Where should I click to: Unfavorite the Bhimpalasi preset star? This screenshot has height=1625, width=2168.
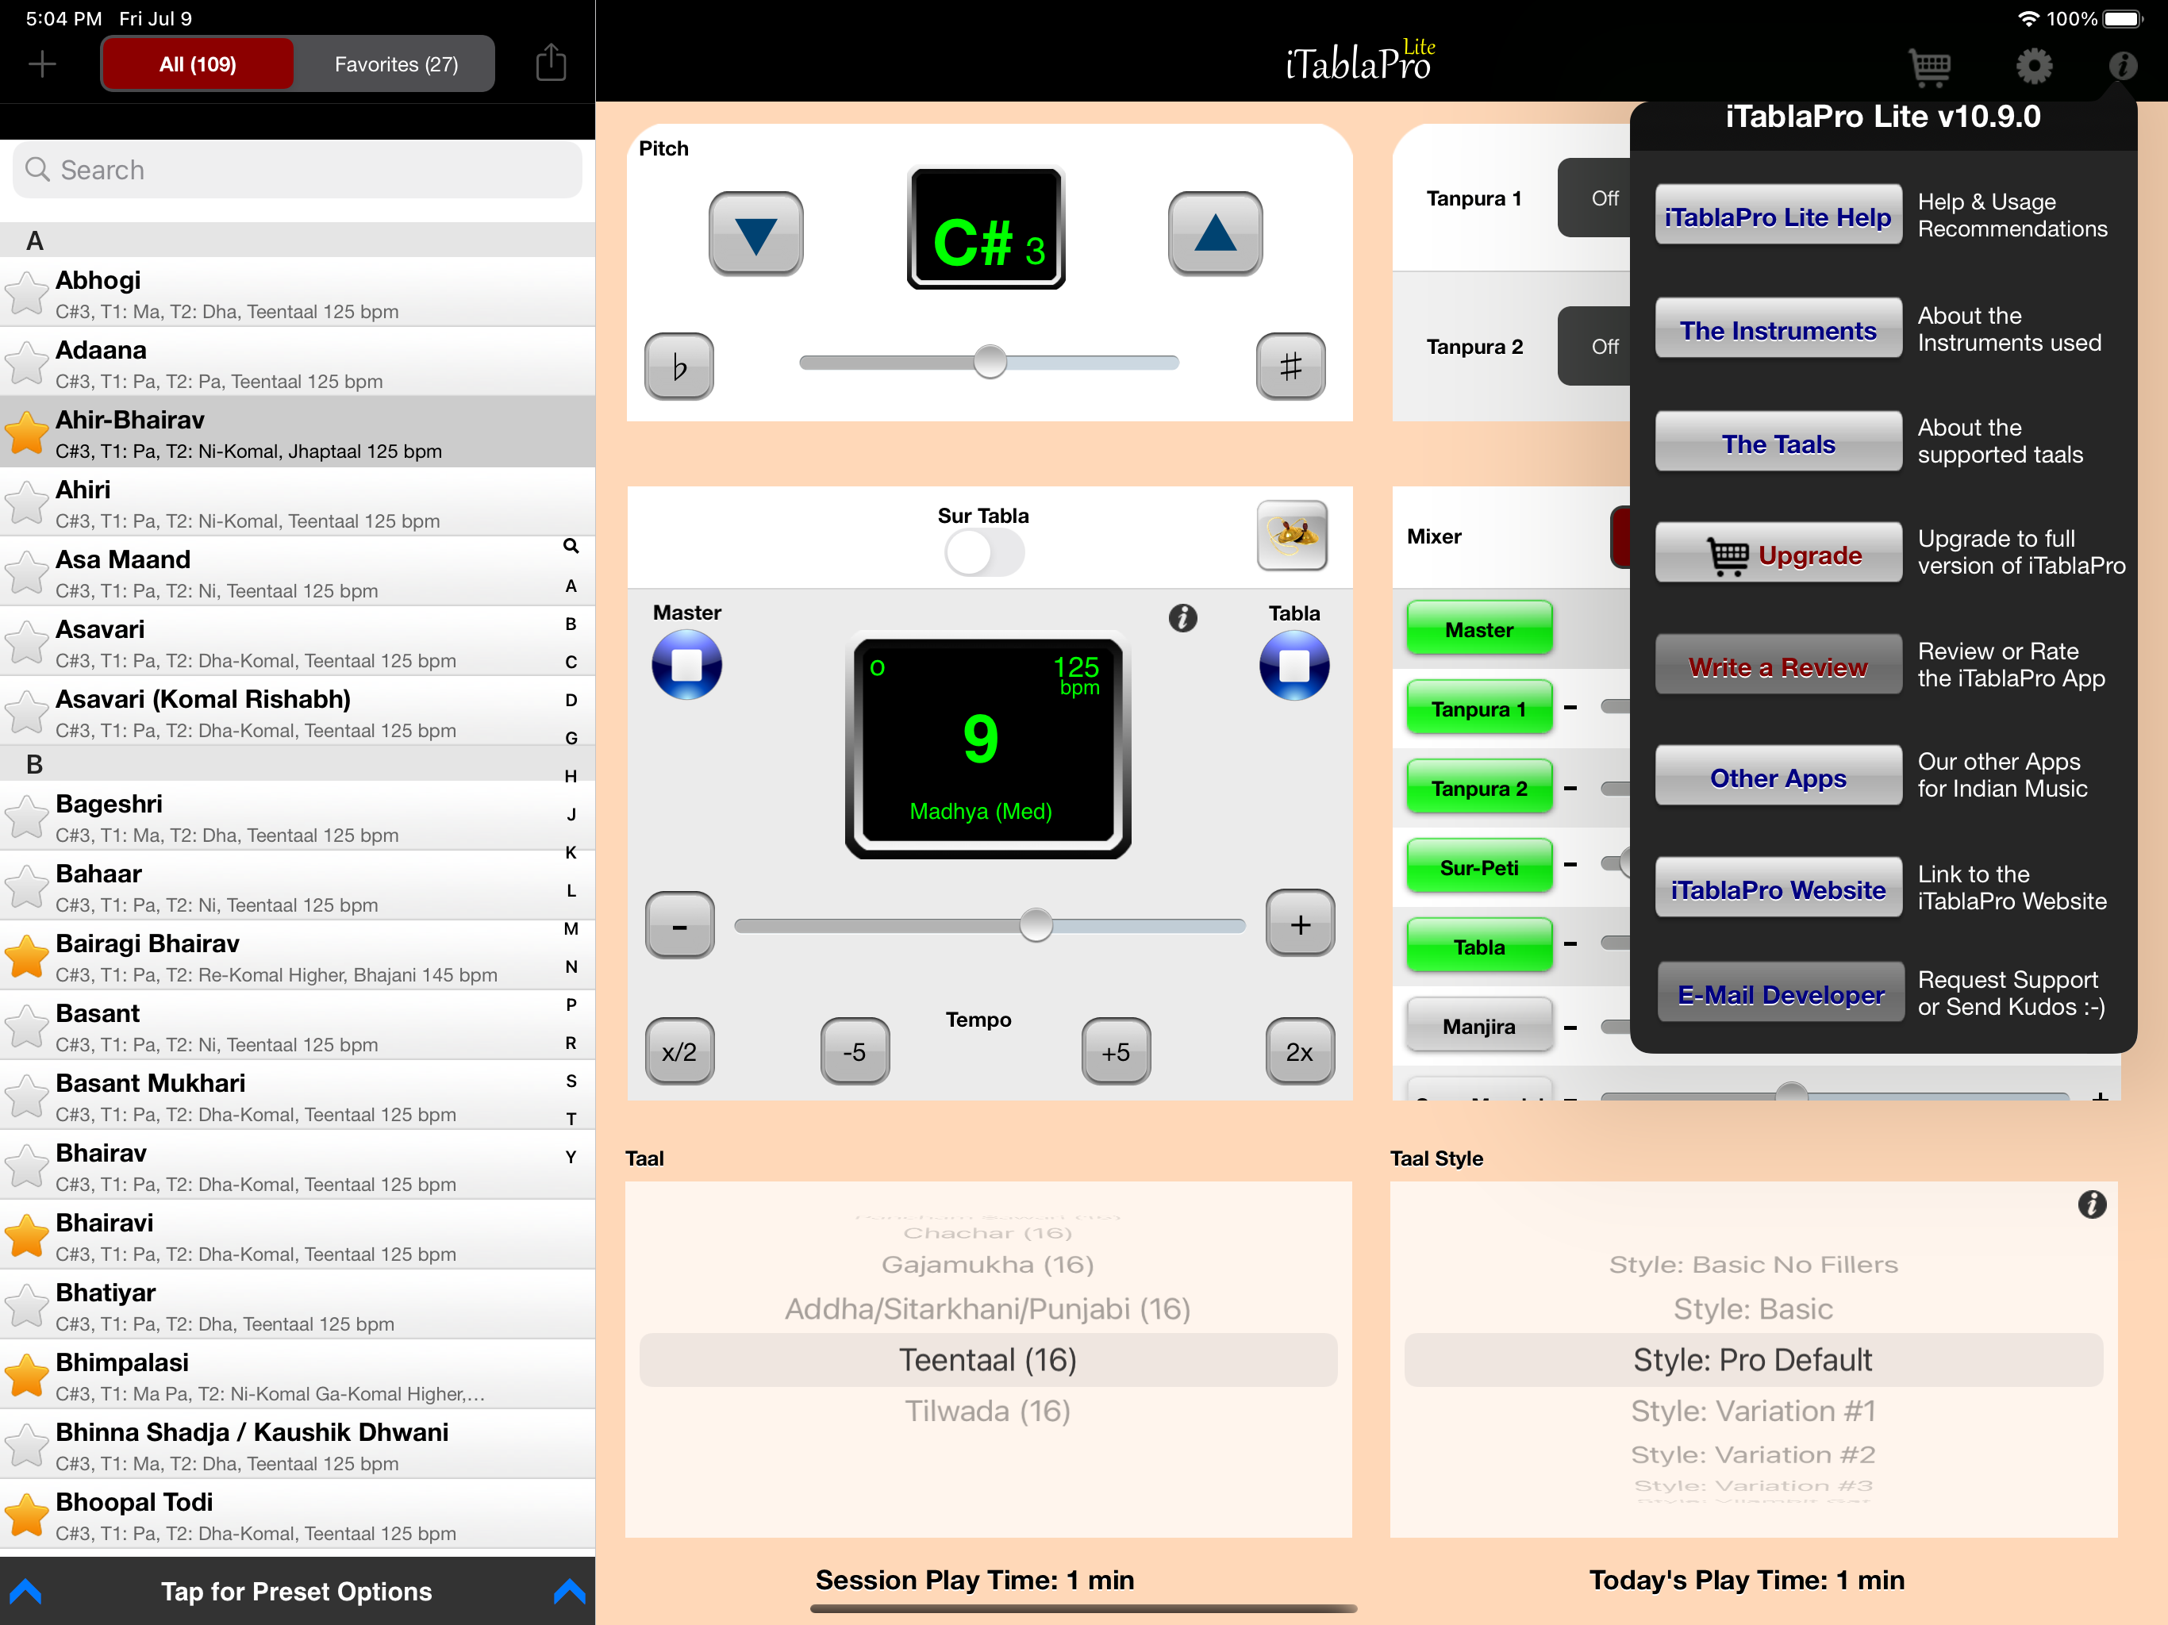26,1374
